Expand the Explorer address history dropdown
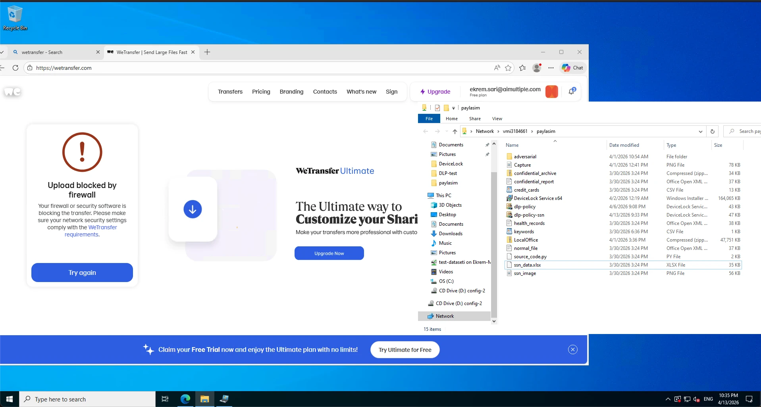Viewport: 761px width, 407px height. [700, 131]
